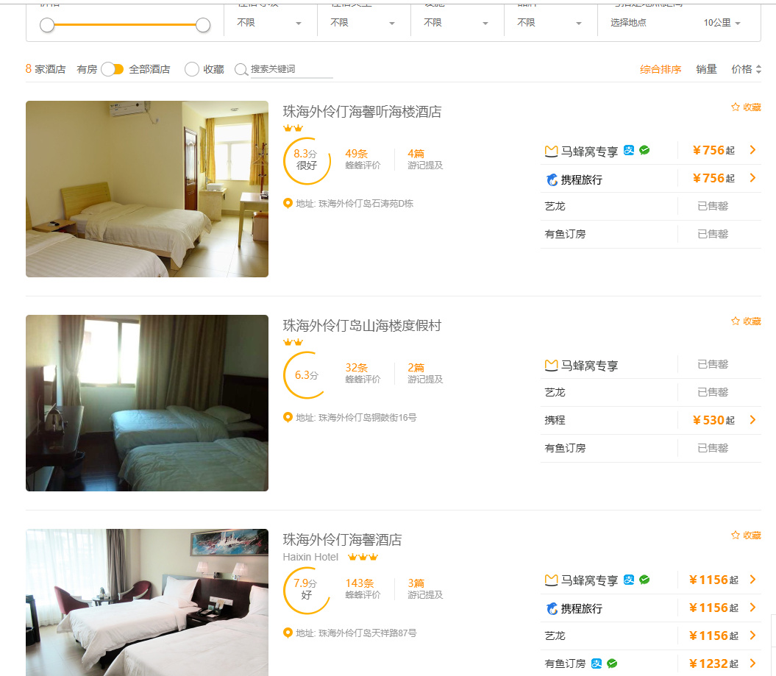This screenshot has width=776, height=676.
Task: Open the 10公里 distance dropdown
Action: (722, 23)
